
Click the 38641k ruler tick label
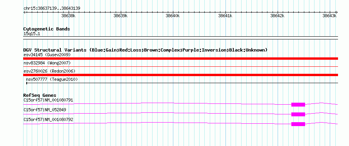[x=225, y=16]
